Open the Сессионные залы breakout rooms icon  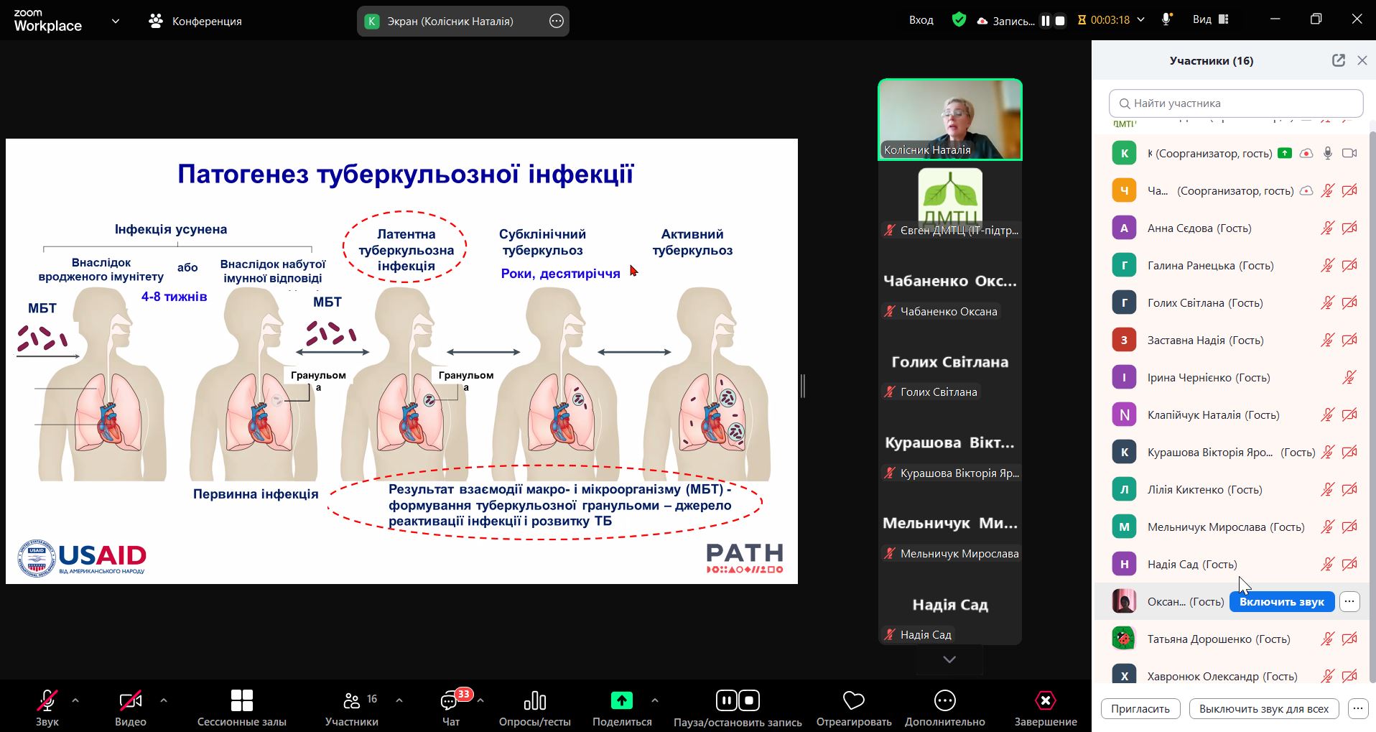coord(241,700)
